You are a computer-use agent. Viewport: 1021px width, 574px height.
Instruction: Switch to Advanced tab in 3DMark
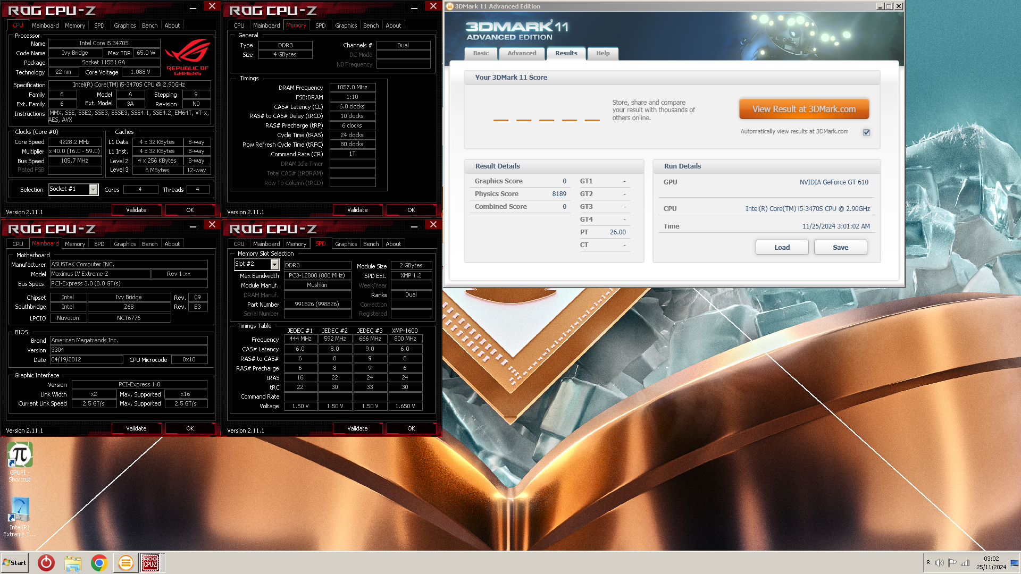coord(522,53)
